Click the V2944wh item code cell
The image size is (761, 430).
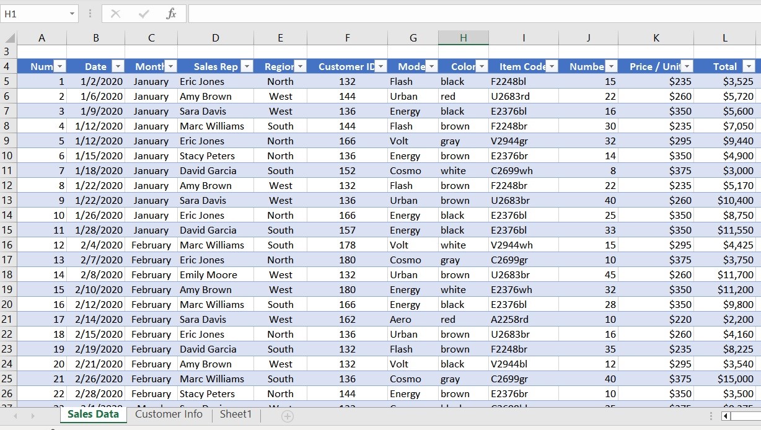pos(524,245)
